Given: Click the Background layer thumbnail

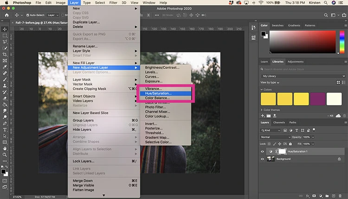Looking at the screenshot, I should point(271,159).
